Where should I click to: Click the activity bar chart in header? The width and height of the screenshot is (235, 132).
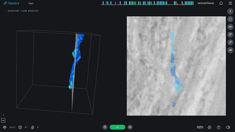(x=147, y=3)
